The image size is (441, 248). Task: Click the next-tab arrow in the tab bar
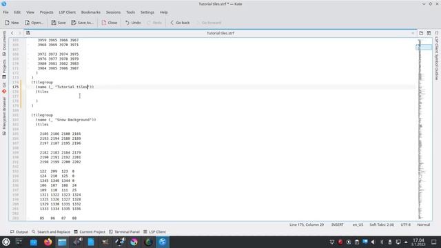coord(19,33)
